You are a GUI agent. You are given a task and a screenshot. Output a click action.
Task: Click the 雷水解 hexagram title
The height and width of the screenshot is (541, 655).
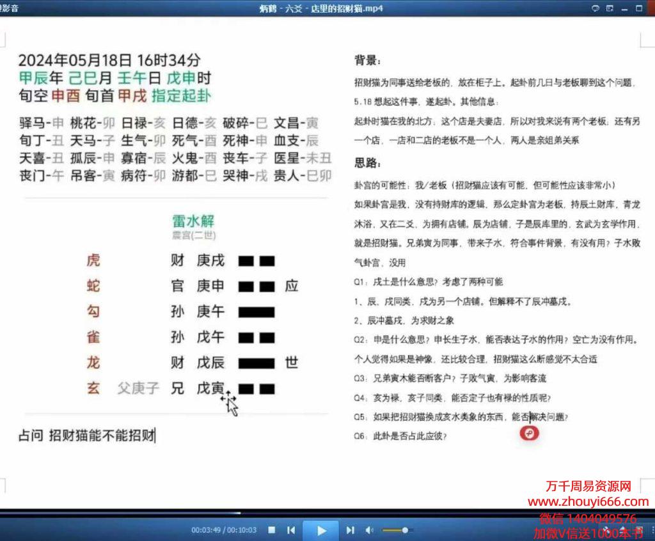click(x=193, y=222)
